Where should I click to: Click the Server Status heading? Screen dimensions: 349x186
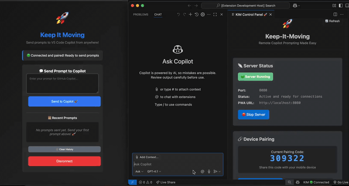[x=255, y=66]
